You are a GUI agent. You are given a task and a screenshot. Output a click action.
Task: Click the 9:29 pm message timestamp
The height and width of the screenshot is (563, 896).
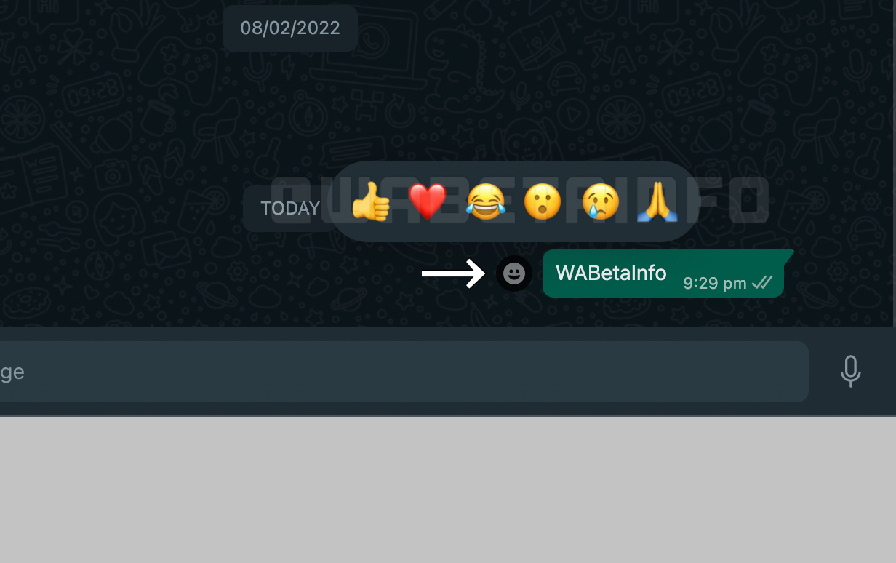coord(715,284)
